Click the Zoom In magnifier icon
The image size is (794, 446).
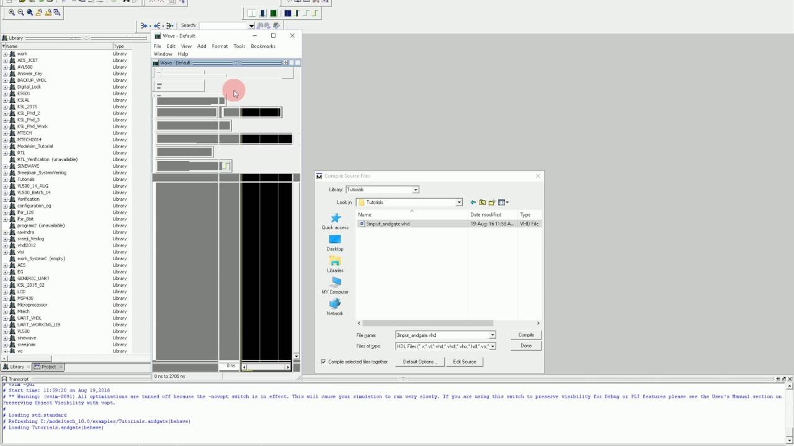12,12
